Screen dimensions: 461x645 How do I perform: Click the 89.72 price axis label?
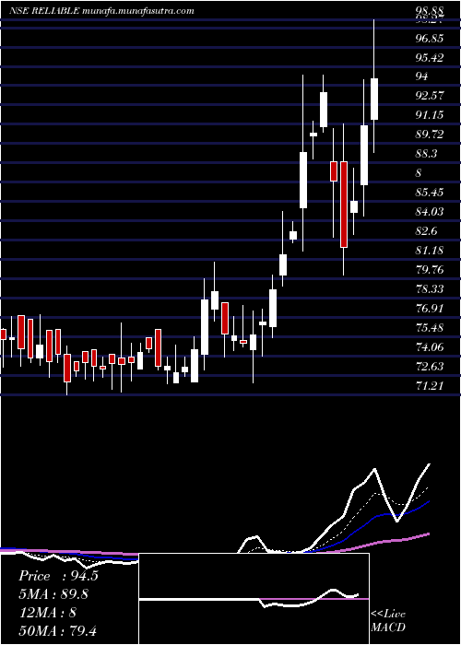430,135
